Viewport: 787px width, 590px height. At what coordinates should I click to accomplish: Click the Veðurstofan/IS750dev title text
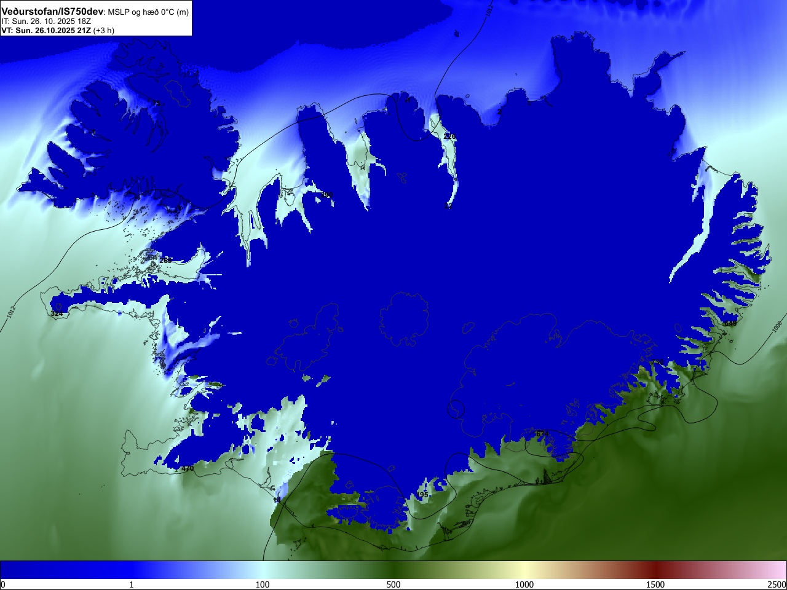click(x=52, y=12)
